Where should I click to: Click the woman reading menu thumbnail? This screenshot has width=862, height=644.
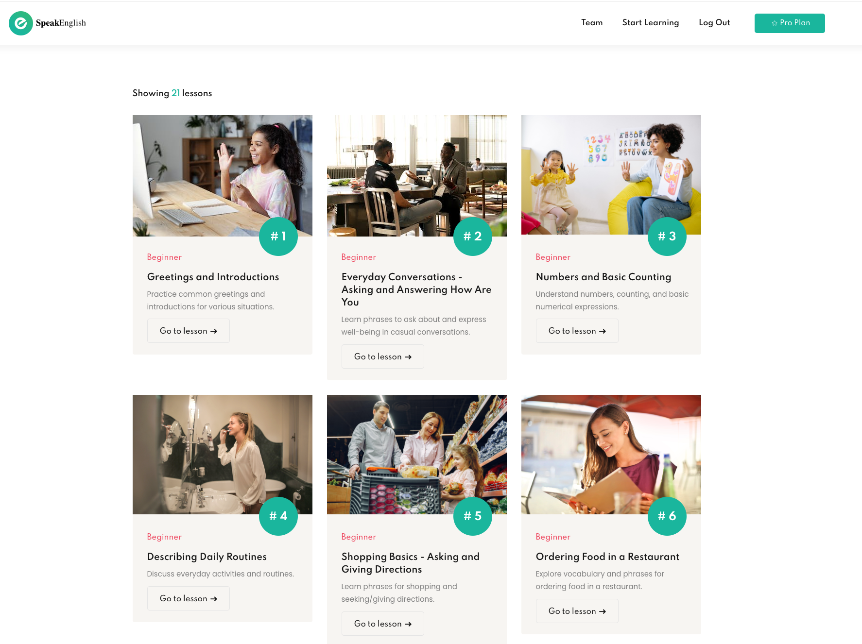[x=611, y=455]
